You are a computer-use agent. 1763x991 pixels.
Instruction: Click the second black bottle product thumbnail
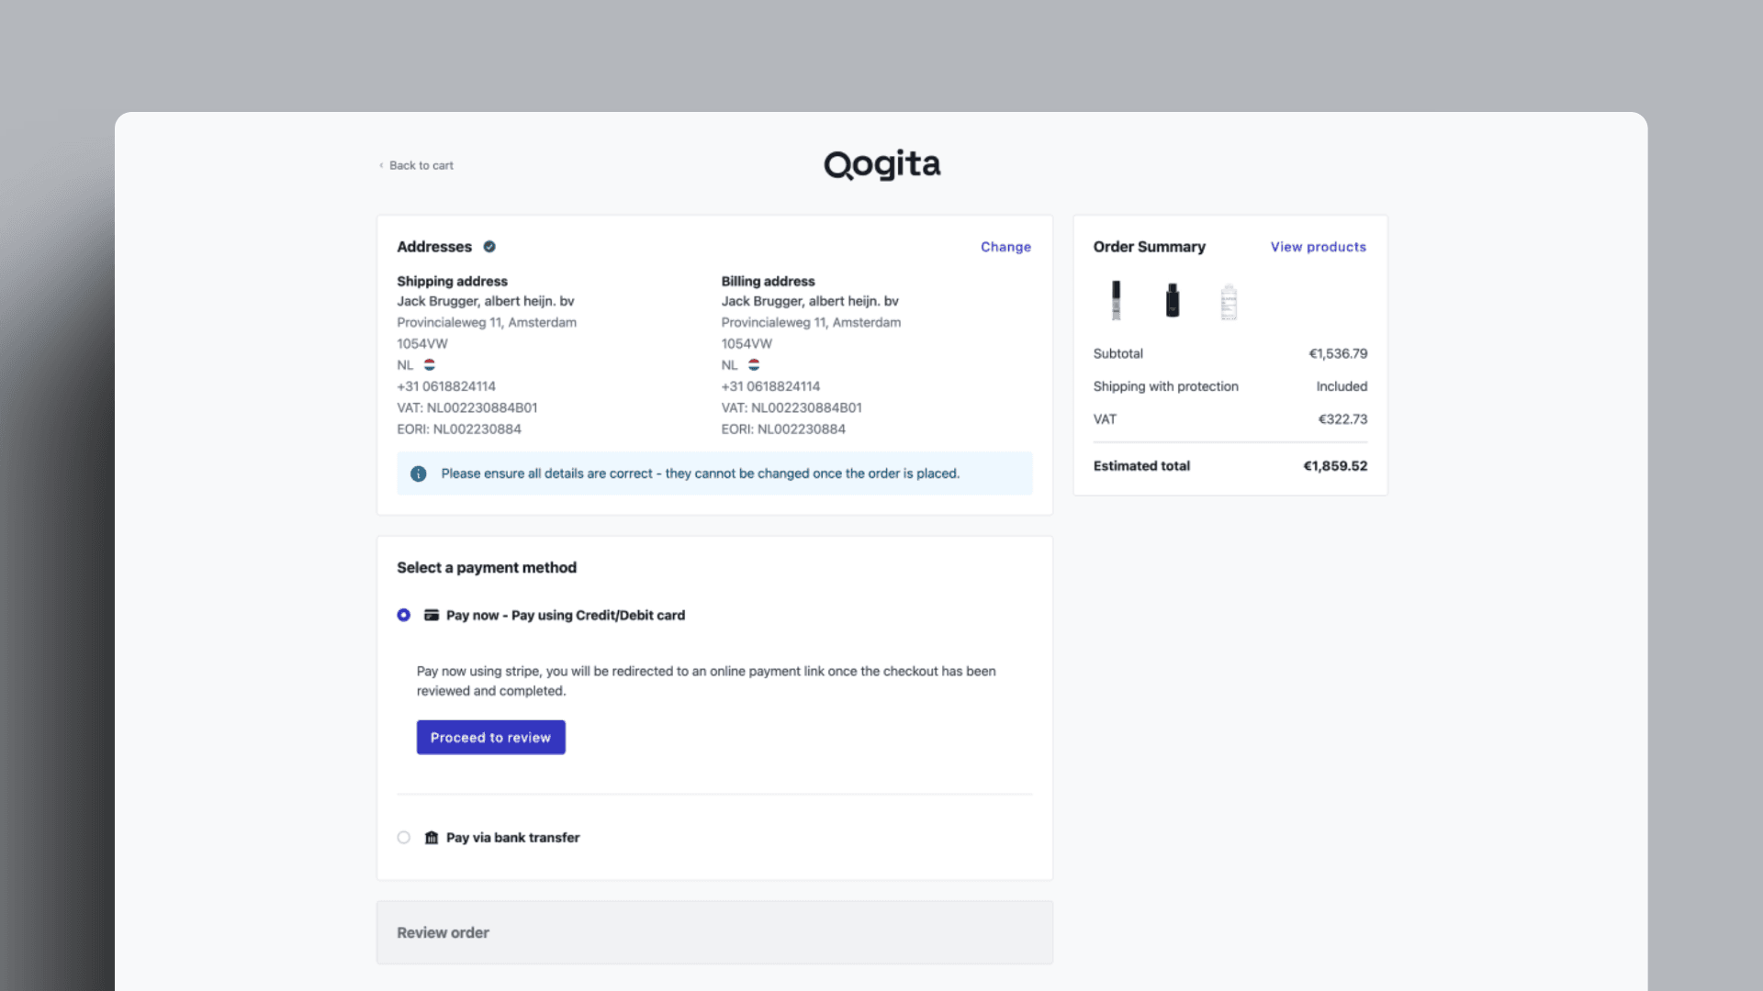[1173, 300]
